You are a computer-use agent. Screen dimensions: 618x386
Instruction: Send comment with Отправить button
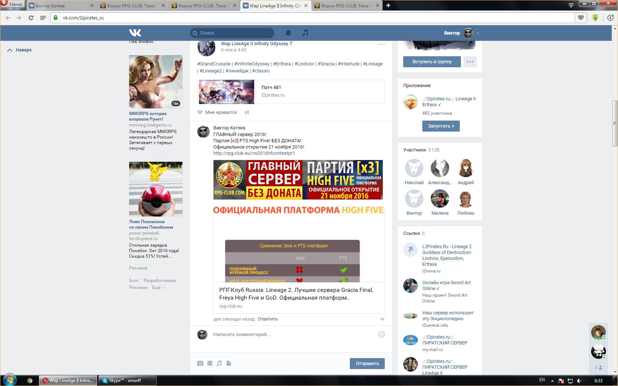367,364
